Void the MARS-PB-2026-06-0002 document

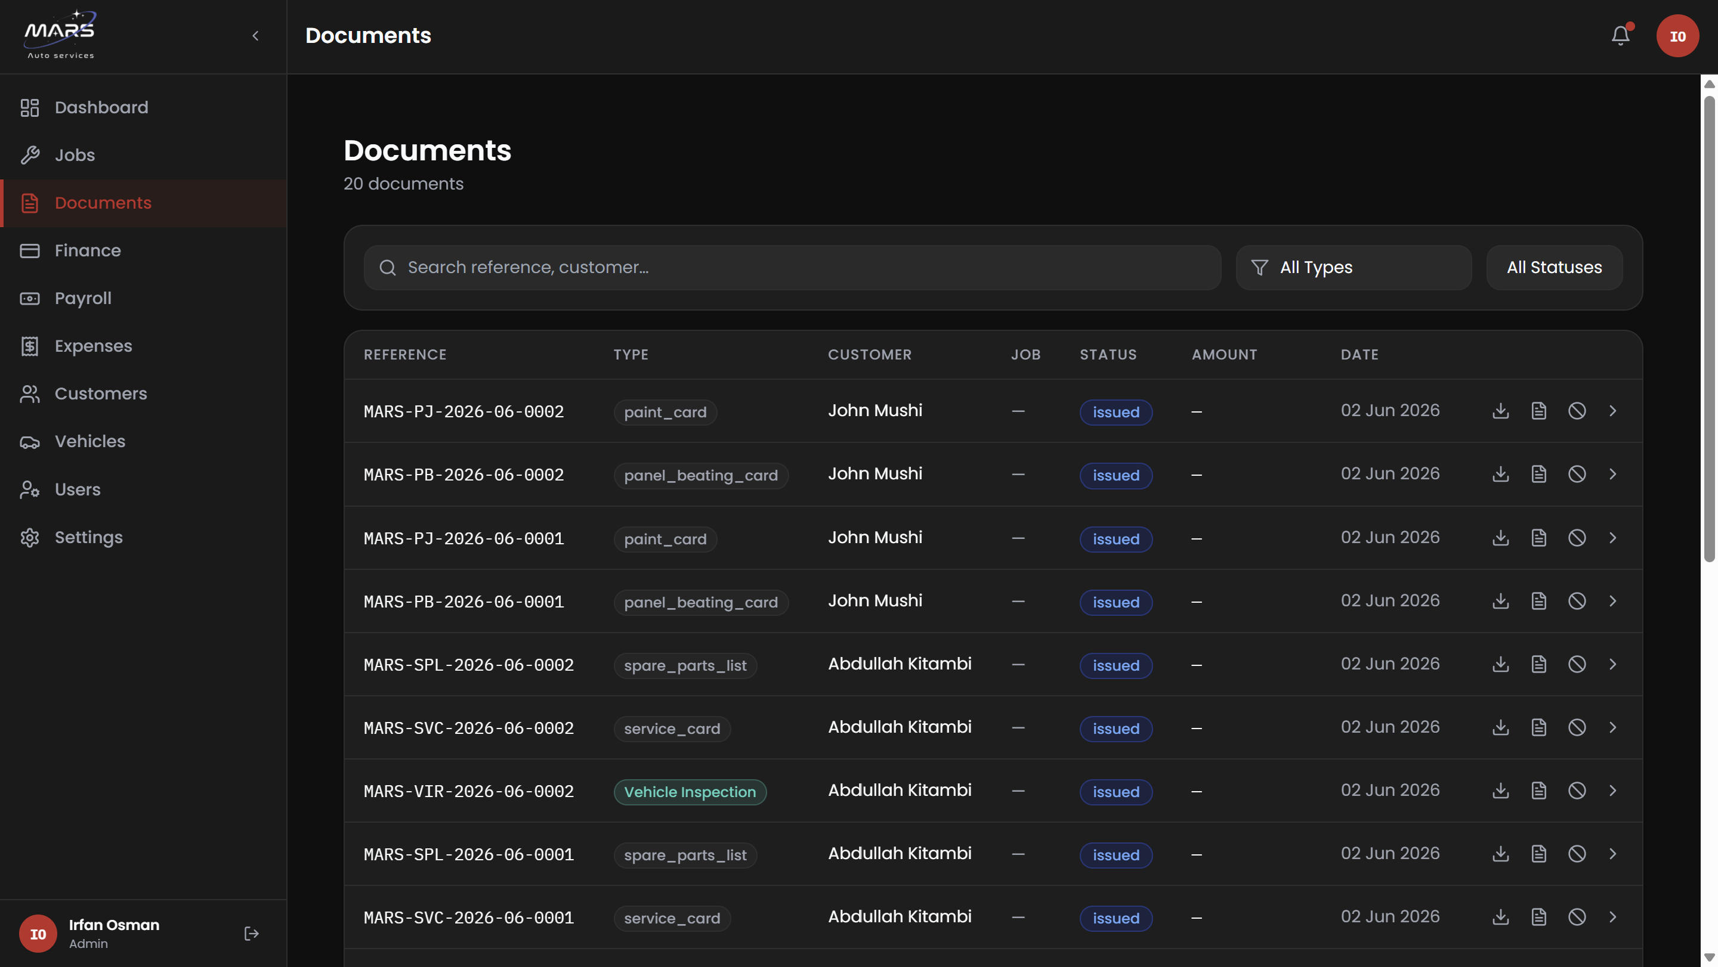[1577, 475]
